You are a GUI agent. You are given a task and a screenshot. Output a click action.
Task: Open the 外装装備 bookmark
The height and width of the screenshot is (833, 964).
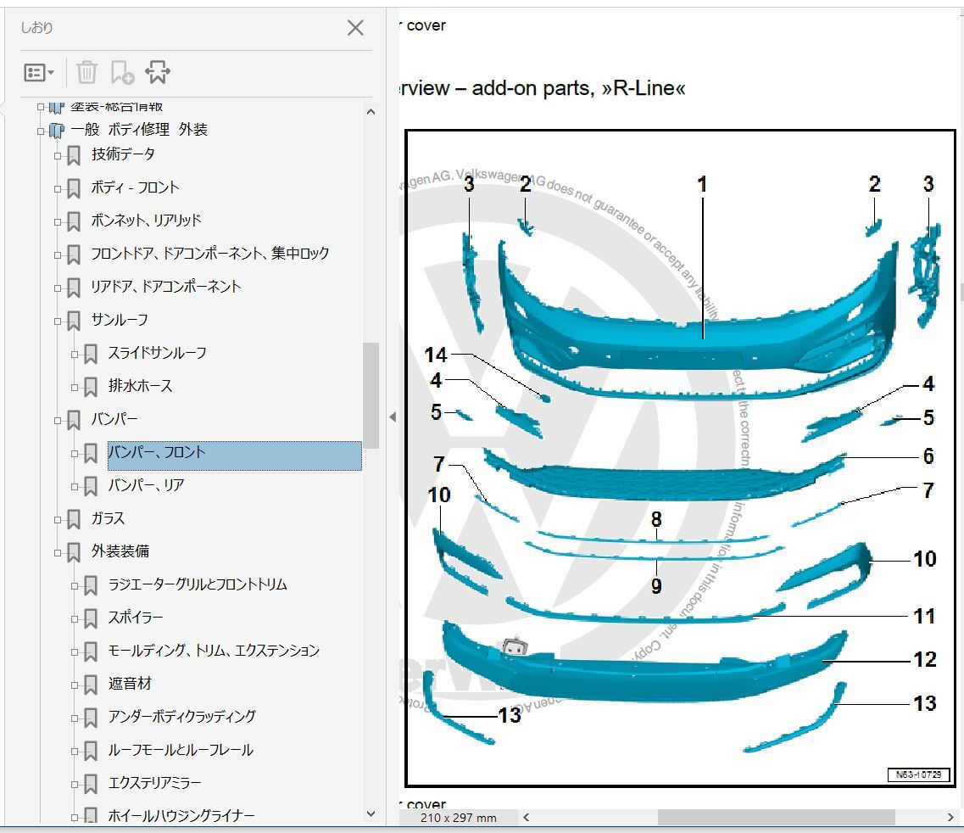pyautogui.click(x=120, y=551)
